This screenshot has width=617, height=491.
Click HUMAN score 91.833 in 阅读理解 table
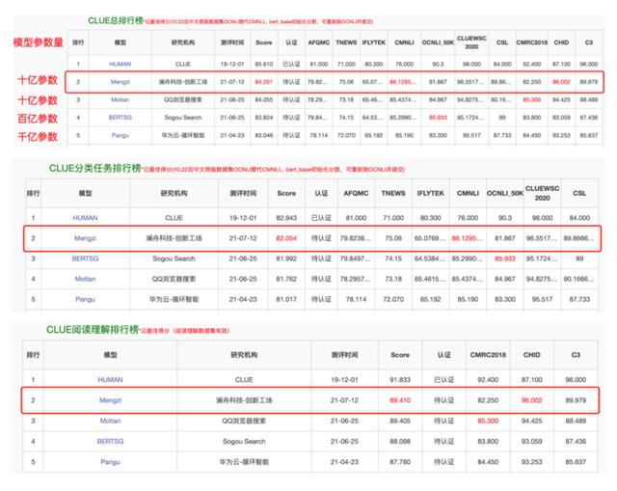pyautogui.click(x=400, y=379)
